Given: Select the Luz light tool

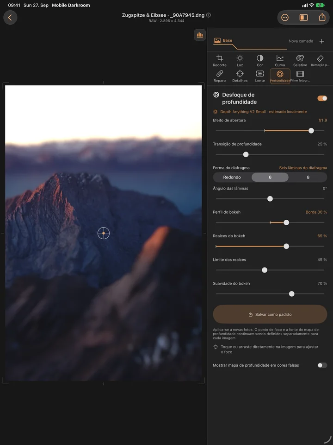Looking at the screenshot, I should pos(240,61).
